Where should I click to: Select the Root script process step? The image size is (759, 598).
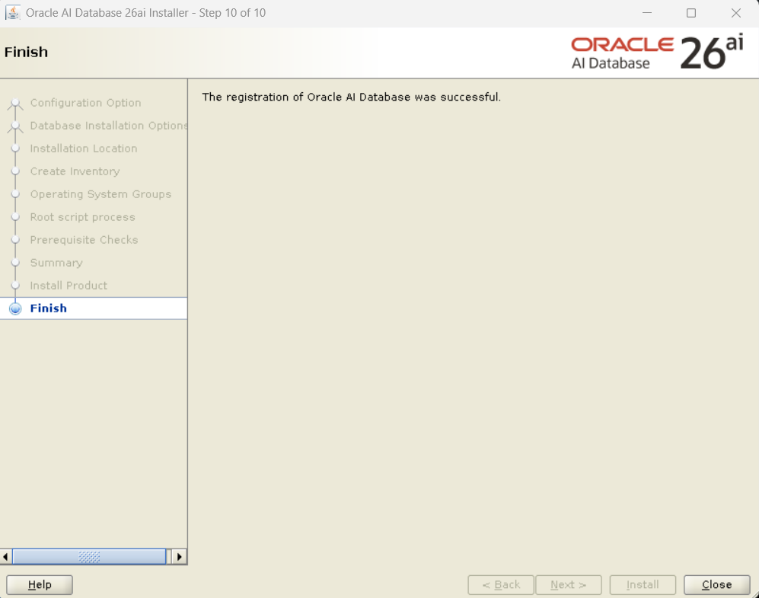point(82,217)
